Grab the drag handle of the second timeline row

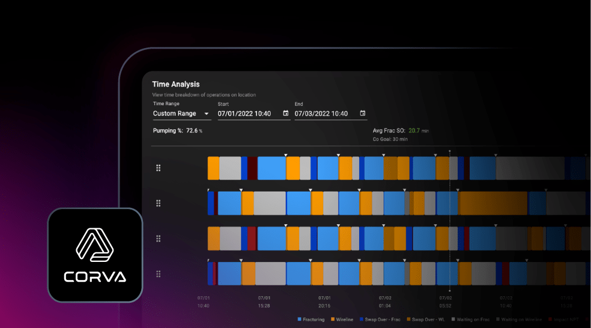(159, 203)
